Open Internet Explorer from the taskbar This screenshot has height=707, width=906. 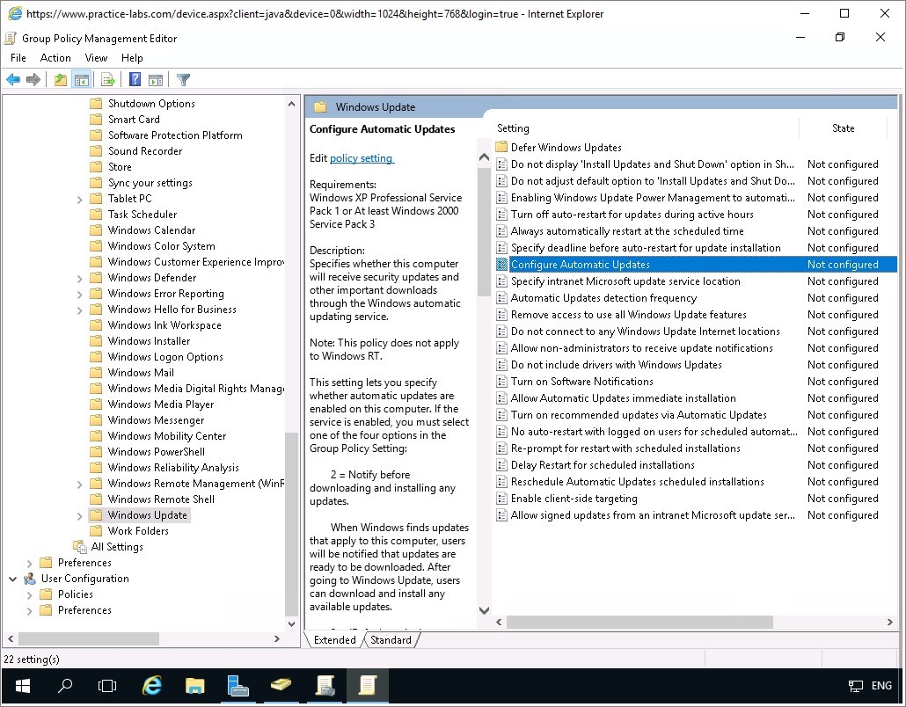152,686
